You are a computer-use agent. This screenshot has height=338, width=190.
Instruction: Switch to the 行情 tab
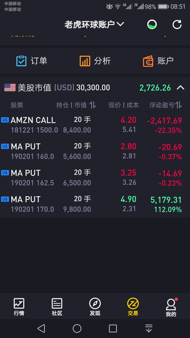(19, 307)
